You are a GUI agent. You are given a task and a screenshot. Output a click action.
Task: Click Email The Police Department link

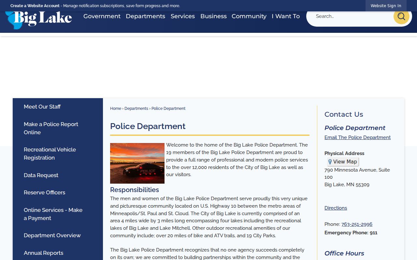[x=357, y=137]
